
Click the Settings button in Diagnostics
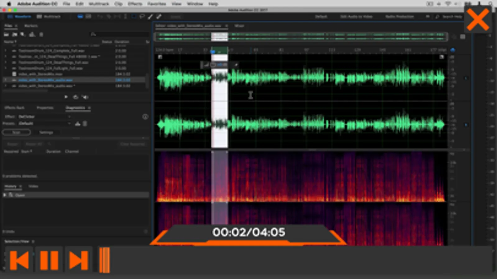tap(46, 132)
